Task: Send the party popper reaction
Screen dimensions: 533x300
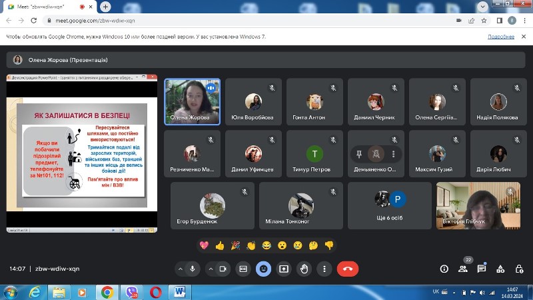Action: tap(235, 245)
